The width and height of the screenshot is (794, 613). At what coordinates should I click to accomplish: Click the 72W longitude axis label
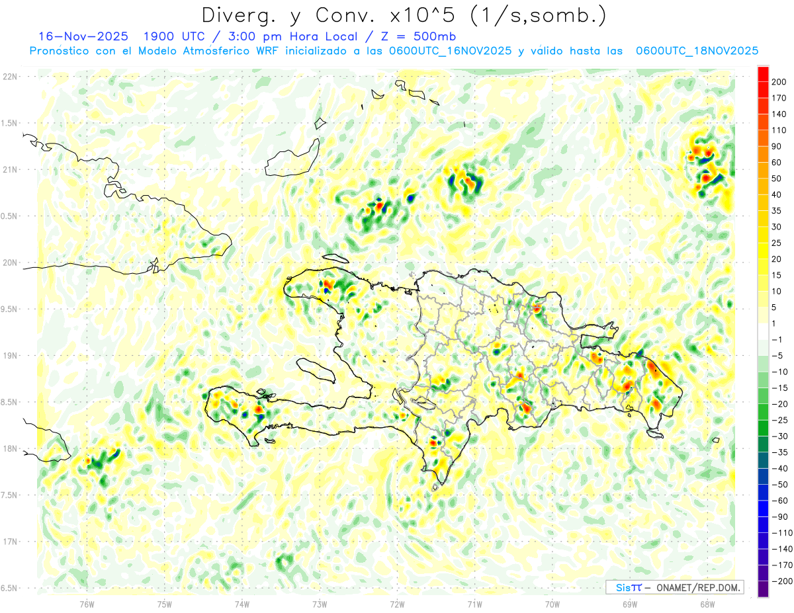(x=397, y=604)
